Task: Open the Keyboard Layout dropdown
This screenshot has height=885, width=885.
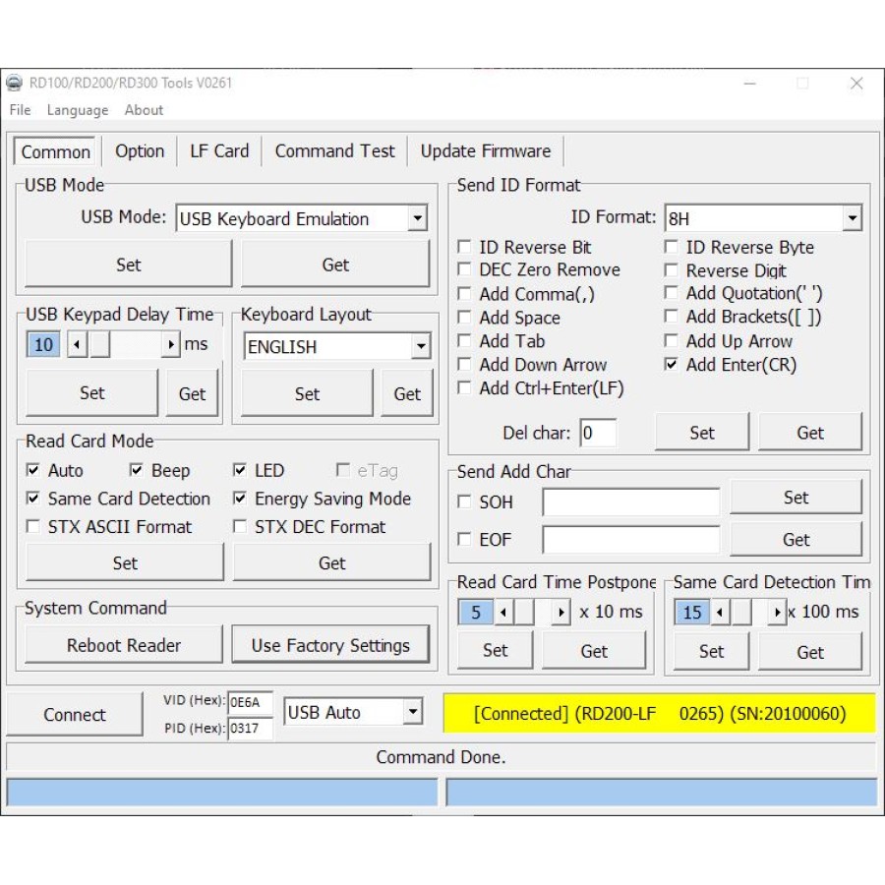Action: (x=421, y=346)
